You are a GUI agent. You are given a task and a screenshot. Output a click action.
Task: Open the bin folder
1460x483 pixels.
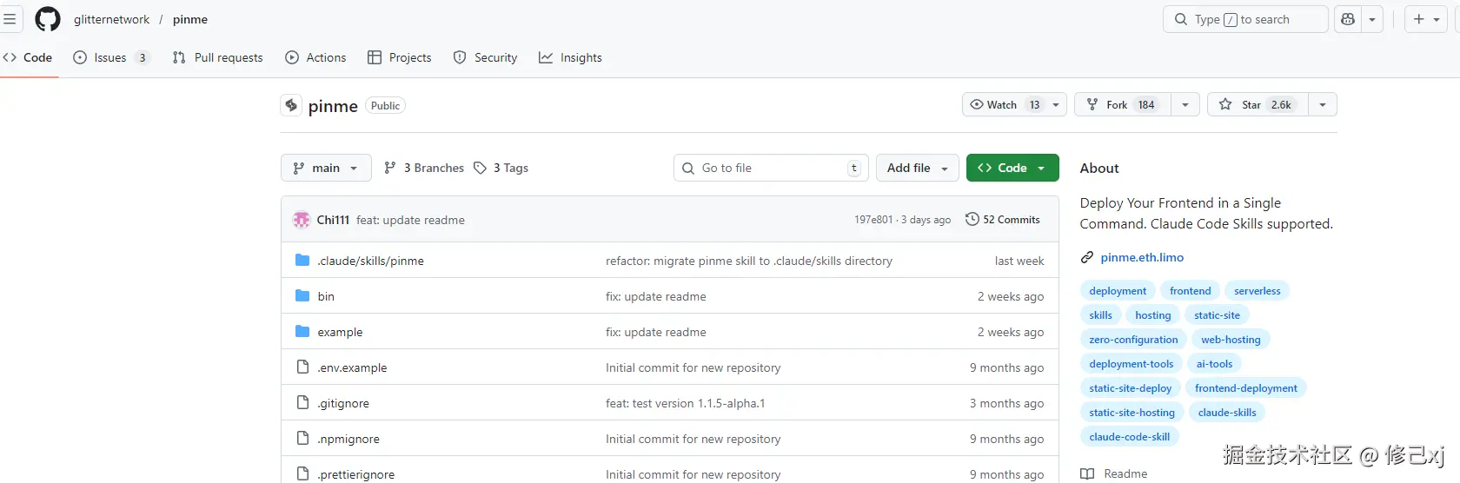click(326, 296)
